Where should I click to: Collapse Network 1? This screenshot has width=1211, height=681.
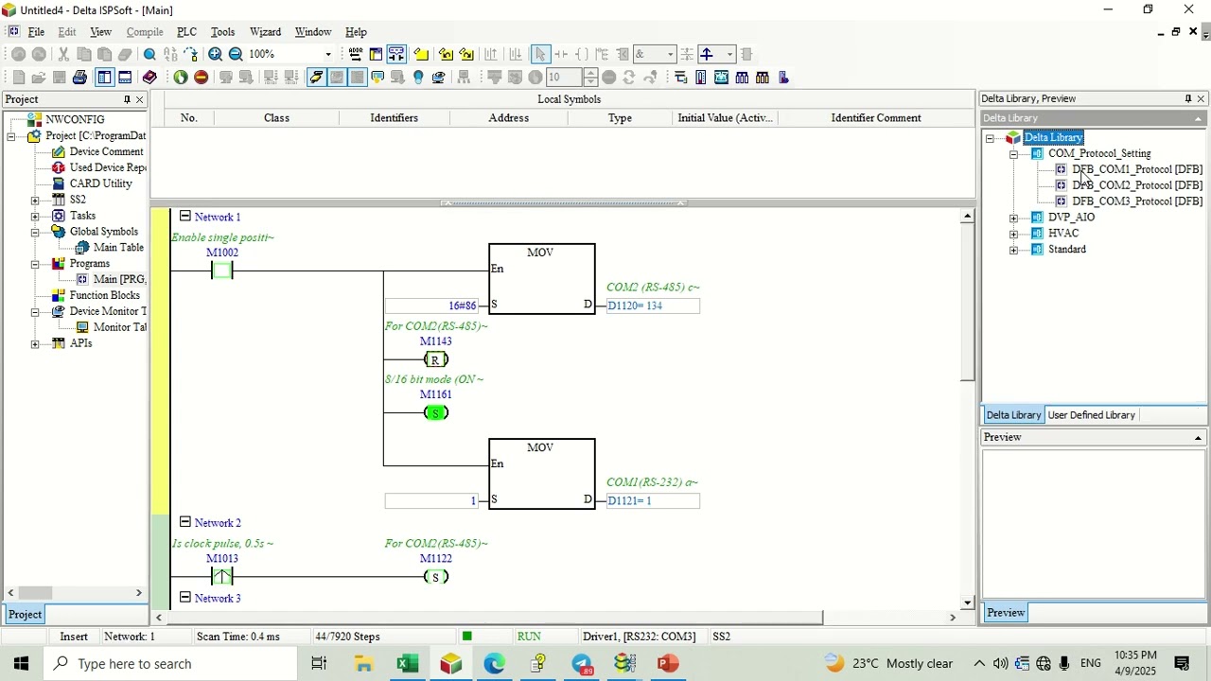184,216
